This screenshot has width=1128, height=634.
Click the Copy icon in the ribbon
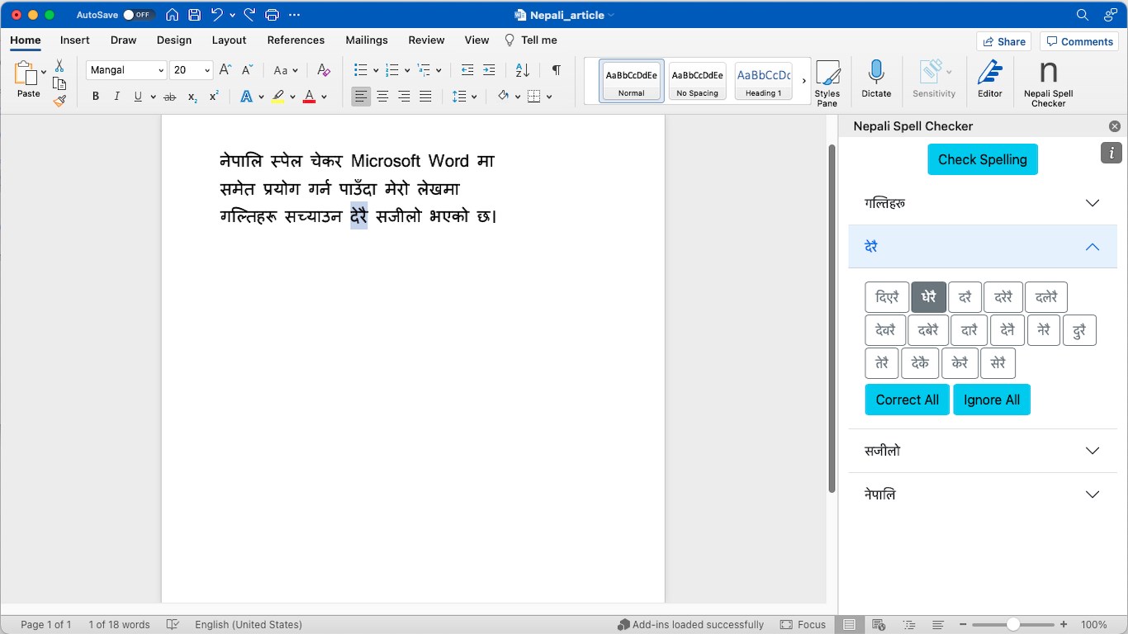tap(59, 83)
